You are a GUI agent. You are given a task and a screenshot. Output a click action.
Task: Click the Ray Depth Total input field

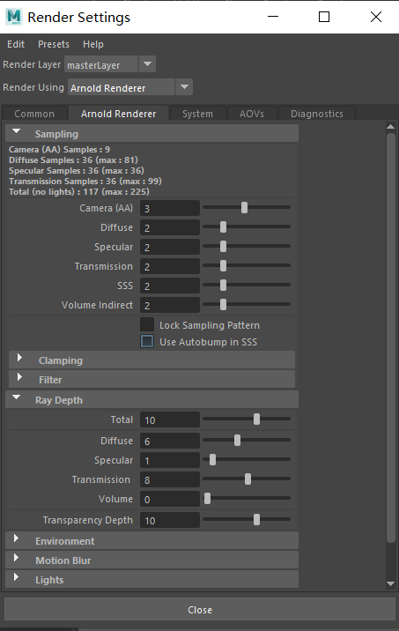click(x=170, y=420)
